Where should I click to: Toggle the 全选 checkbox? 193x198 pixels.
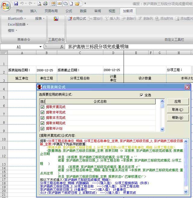142,95
